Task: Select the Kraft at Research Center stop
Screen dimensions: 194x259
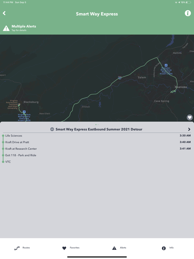Action: point(97,149)
